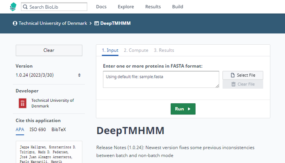The image size is (285, 163).
Task: Click the Select File button
Action: pos(243,75)
